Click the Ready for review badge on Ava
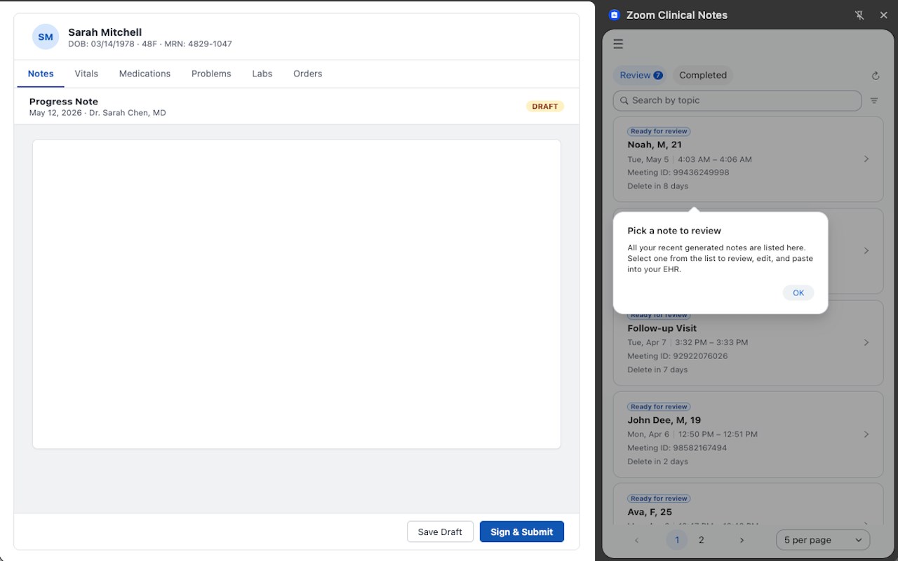898x561 pixels. [x=659, y=499]
